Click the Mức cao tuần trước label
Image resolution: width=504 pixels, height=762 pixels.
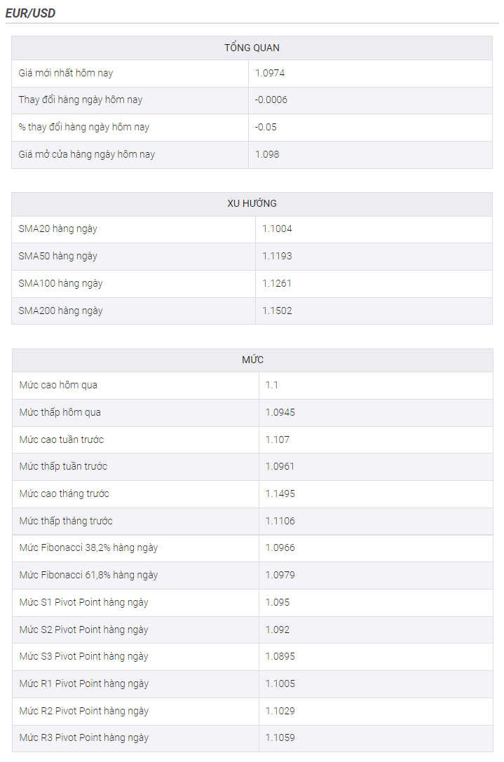tap(61, 440)
